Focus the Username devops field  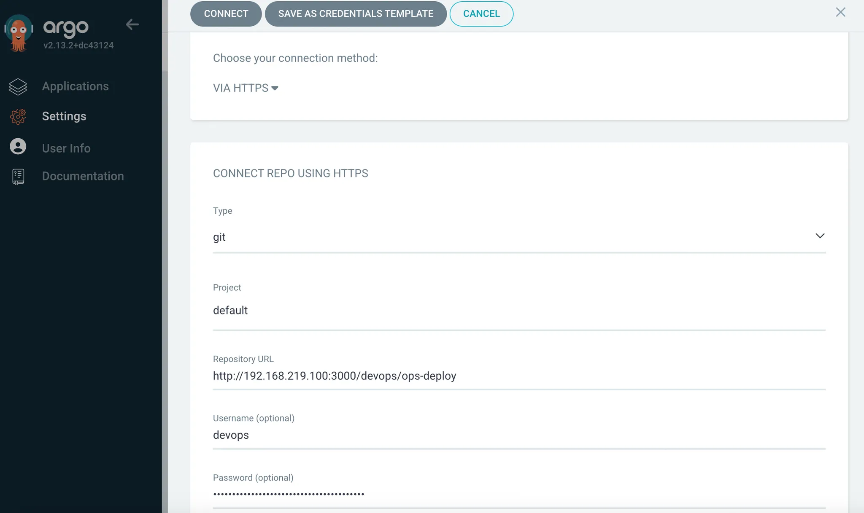(x=518, y=435)
